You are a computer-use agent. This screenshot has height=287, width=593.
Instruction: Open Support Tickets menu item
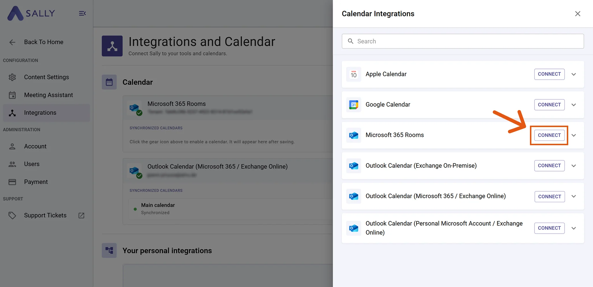[46, 215]
